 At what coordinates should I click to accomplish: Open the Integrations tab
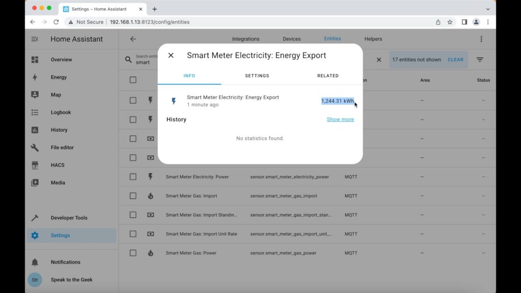(246, 39)
